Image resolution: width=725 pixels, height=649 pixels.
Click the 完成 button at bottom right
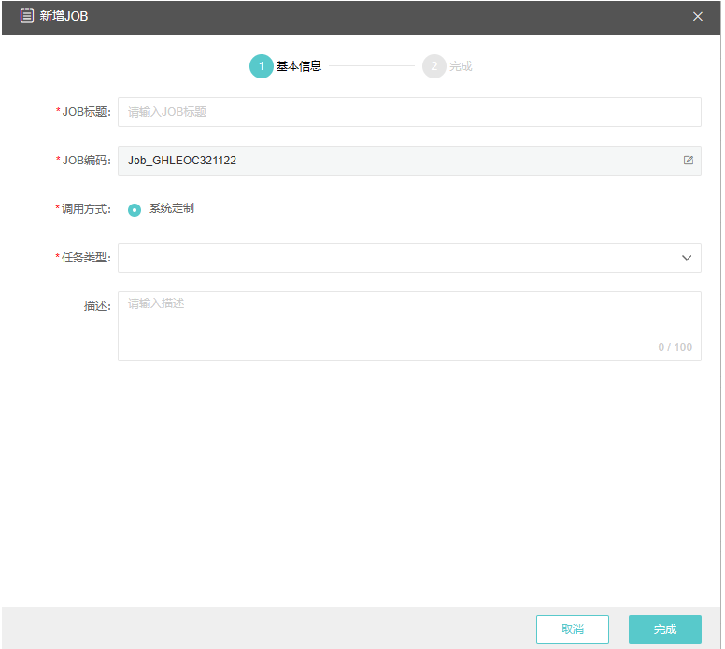pyautogui.click(x=664, y=629)
